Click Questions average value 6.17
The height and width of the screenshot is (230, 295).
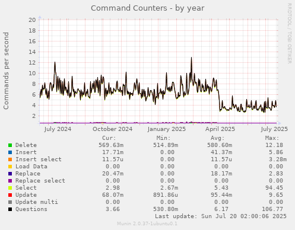tap(221, 209)
